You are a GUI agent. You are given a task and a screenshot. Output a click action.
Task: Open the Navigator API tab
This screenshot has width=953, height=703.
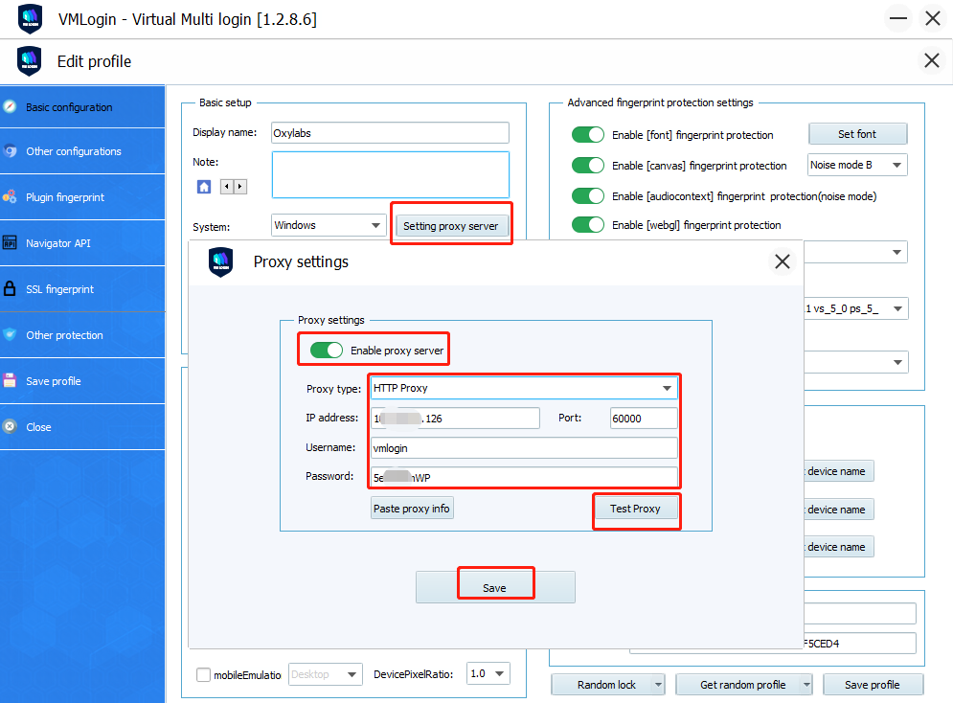(82, 243)
